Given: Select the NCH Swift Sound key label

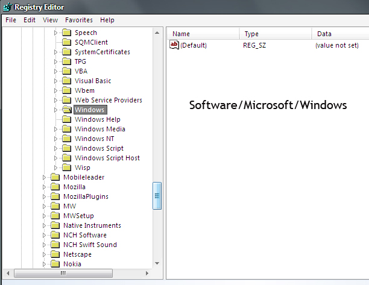Looking at the screenshot, I should point(90,245).
